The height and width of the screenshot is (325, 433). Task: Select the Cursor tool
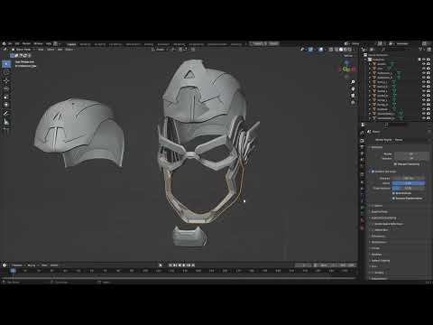(x=6, y=72)
